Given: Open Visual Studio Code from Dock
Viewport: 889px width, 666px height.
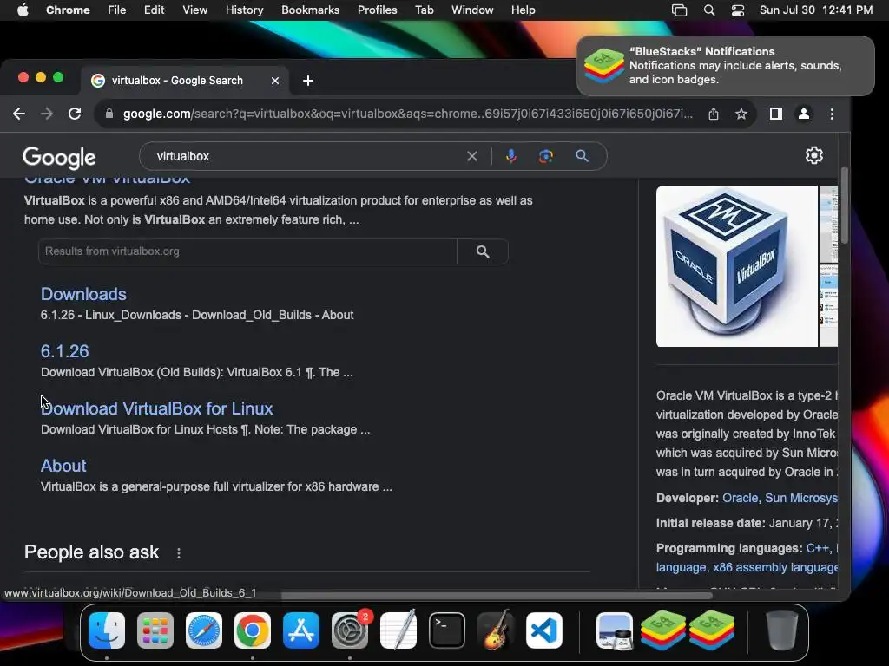Looking at the screenshot, I should point(544,630).
